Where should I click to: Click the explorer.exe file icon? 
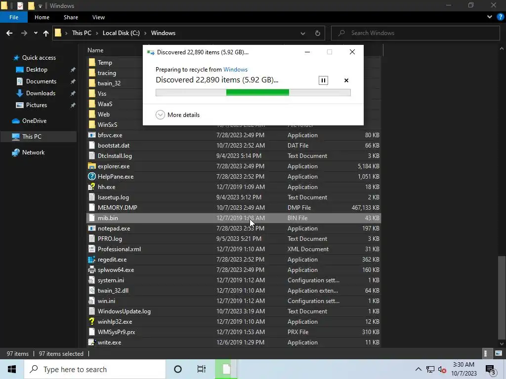tap(91, 166)
